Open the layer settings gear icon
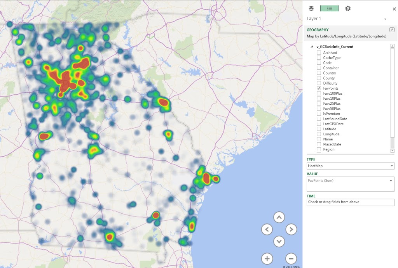This screenshot has height=268, width=398. [x=348, y=9]
